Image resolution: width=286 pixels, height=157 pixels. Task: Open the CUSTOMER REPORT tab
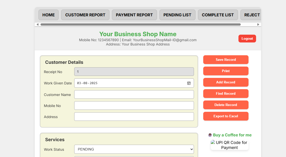85,15
